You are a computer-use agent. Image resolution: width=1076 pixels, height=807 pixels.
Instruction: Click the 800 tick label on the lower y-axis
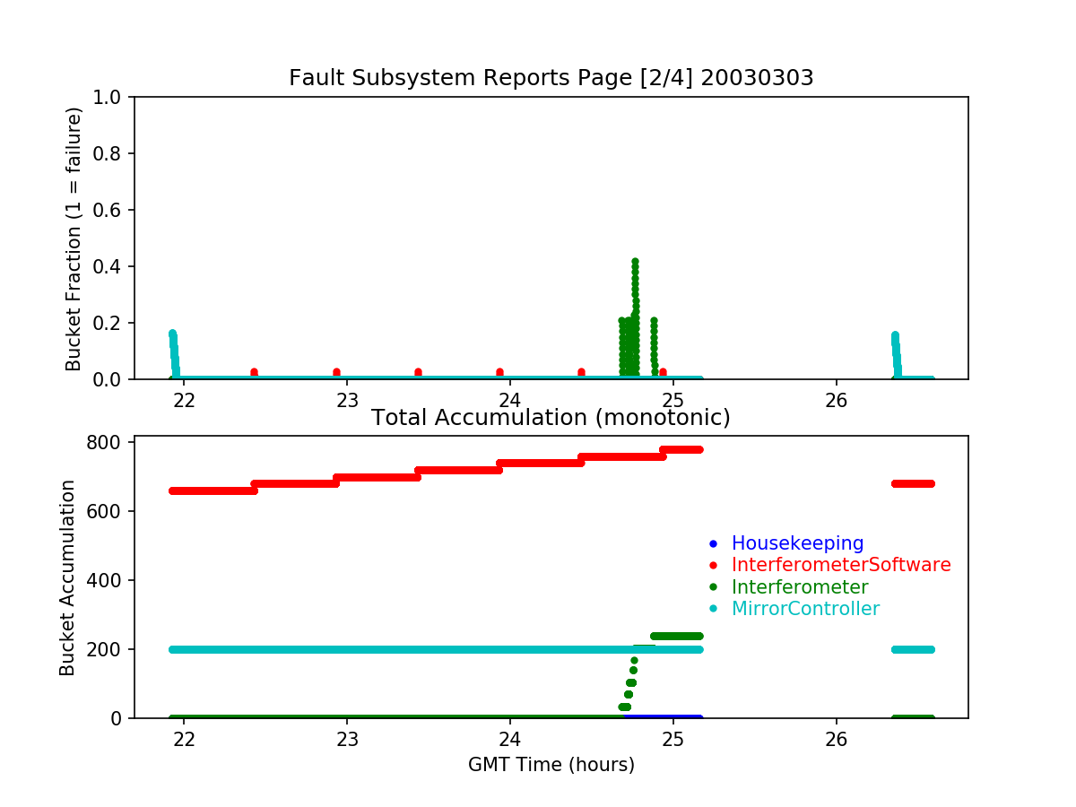(x=110, y=442)
